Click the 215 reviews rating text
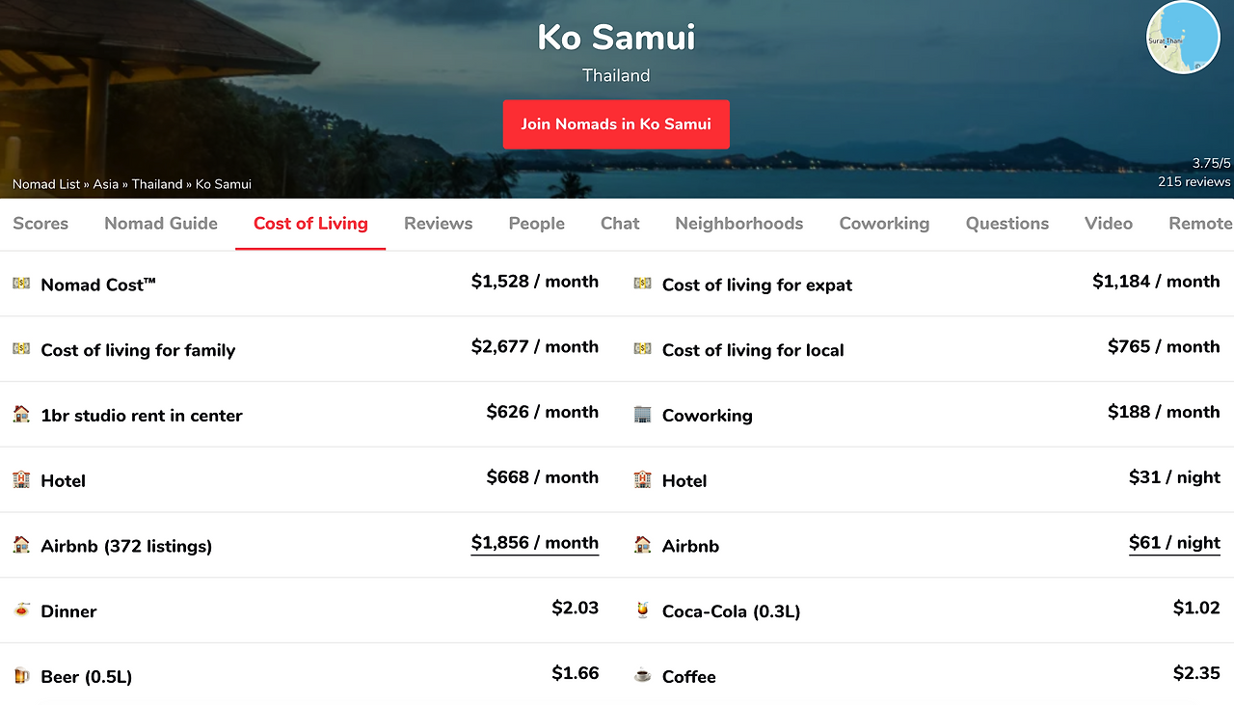The width and height of the screenshot is (1234, 705). [1194, 182]
